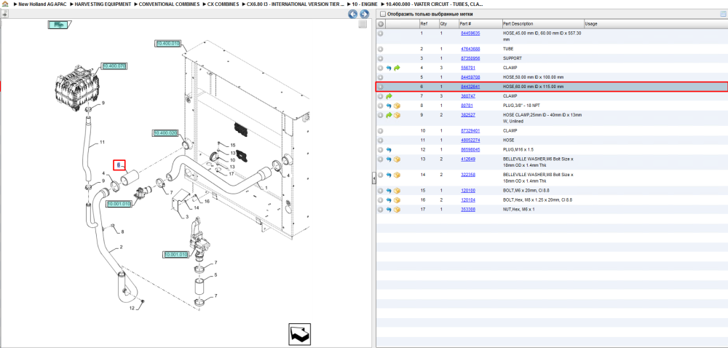728x348 pixels.
Task: Open part number 353388 link
Action: point(468,210)
